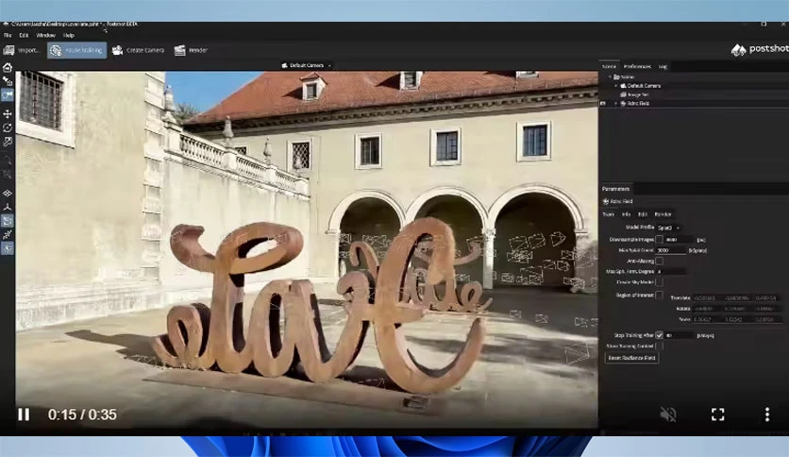Open the Edit tab in Parameters panel
789x457 pixels.
643,214
